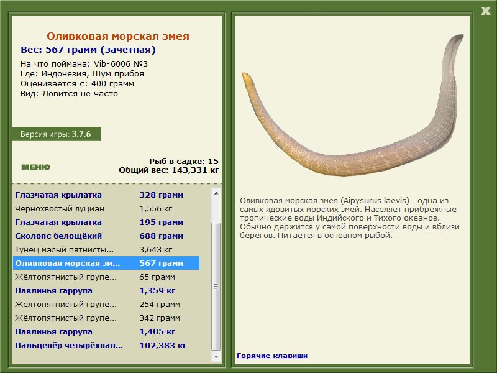This screenshot has height=373, width=497.
Task: Click the Общий вес: 143,331 кг total
Action: pyautogui.click(x=168, y=170)
